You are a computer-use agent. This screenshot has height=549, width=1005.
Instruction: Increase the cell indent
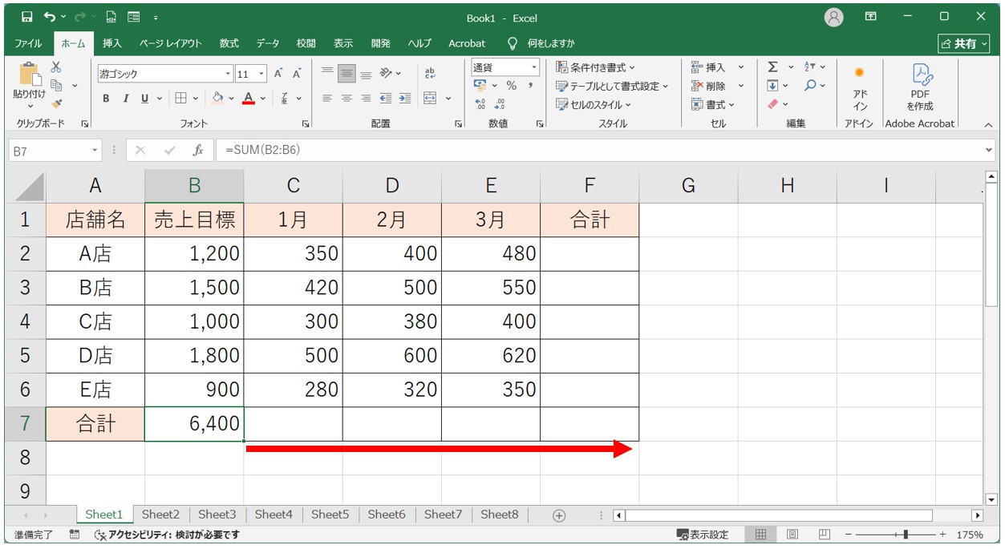coord(405,98)
